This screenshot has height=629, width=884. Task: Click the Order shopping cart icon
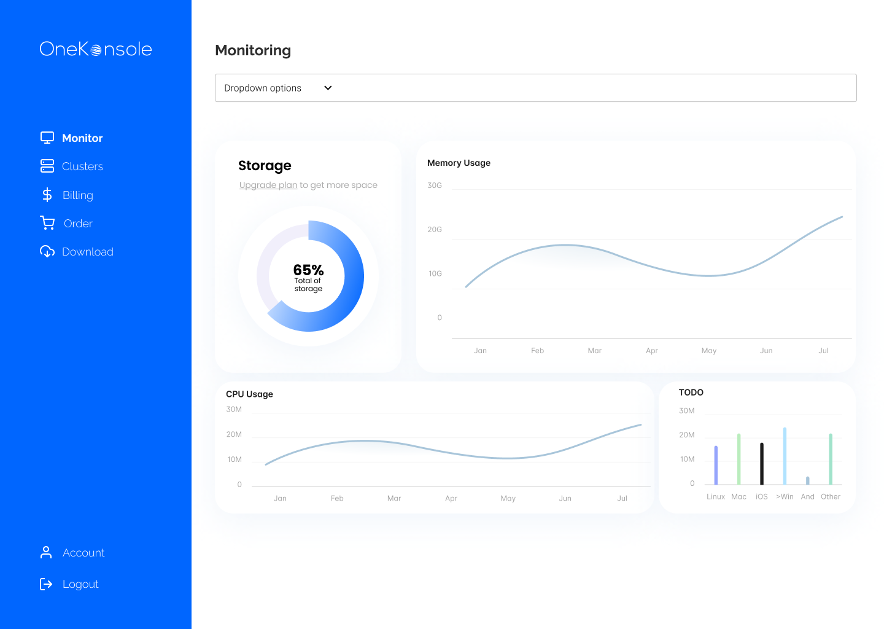47,223
